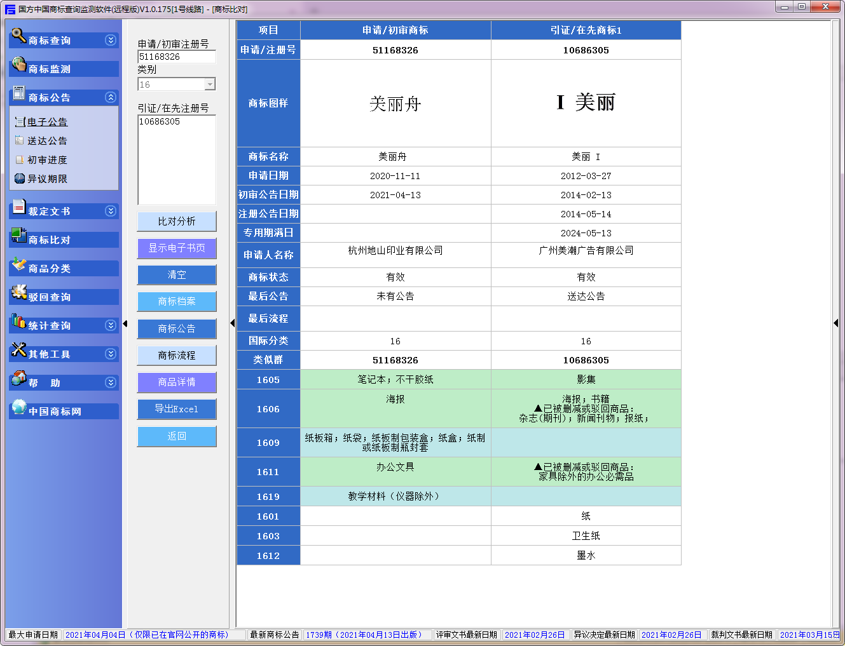The image size is (845, 646).
Task: Open the 中国商标网 globe icon
Action: (x=18, y=407)
